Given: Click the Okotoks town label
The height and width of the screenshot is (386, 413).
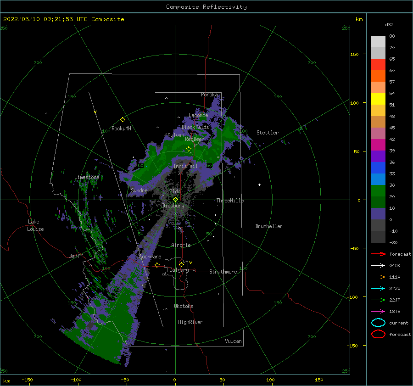Looking at the screenshot, I should click(x=184, y=306).
